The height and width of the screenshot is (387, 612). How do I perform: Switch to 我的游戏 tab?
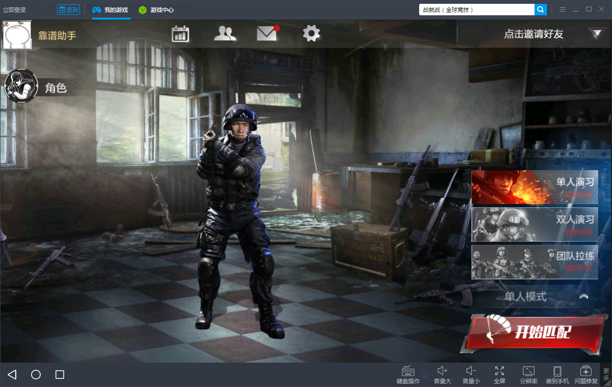(111, 10)
